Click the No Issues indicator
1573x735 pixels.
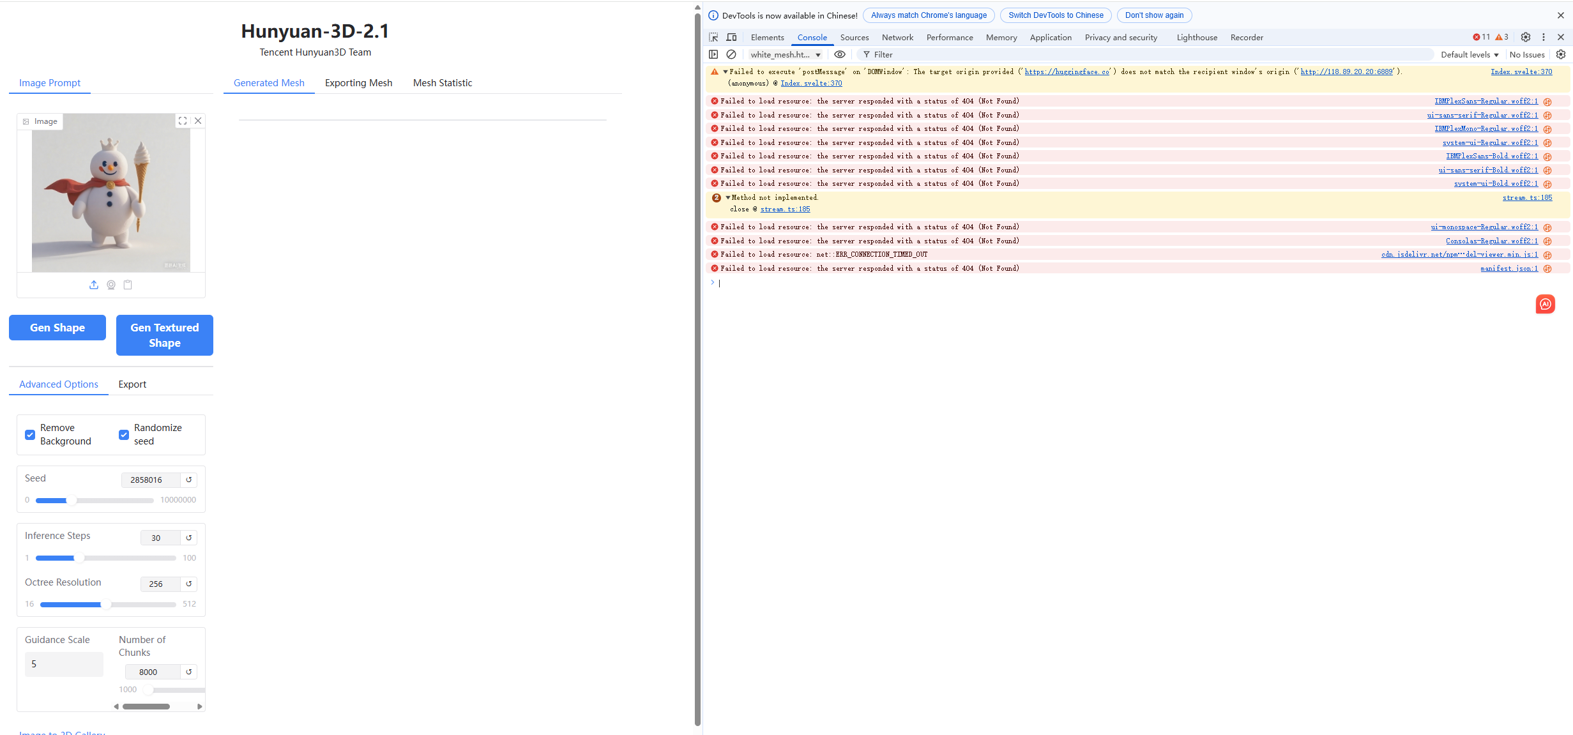(x=1527, y=55)
